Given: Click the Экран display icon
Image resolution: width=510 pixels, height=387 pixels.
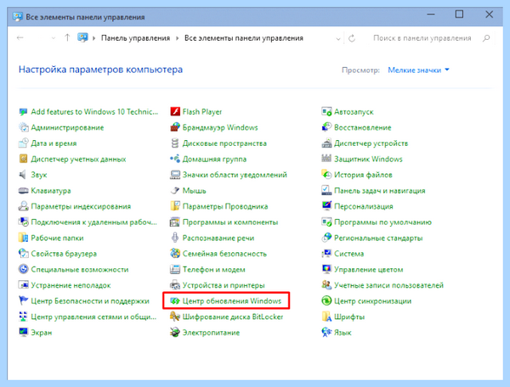Looking at the screenshot, I should click(x=24, y=333).
